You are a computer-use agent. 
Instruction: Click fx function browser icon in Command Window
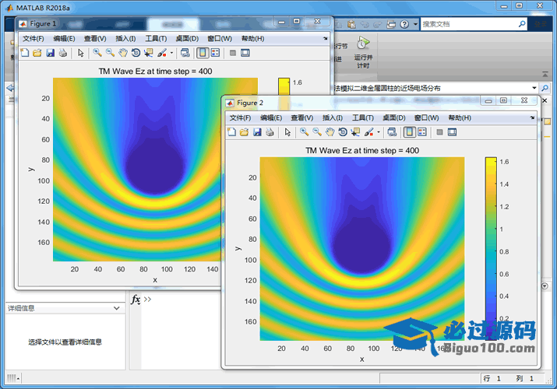click(136, 300)
